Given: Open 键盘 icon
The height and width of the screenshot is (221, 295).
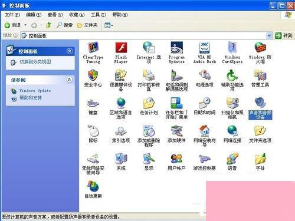Looking at the screenshot, I should pos(93,103).
